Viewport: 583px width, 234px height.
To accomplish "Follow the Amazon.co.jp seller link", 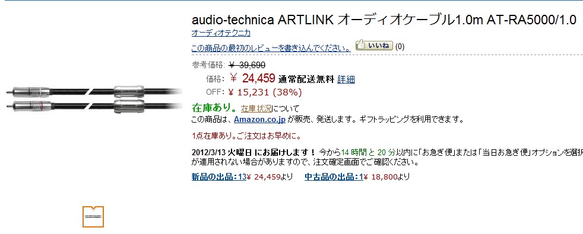I will pyautogui.click(x=259, y=120).
